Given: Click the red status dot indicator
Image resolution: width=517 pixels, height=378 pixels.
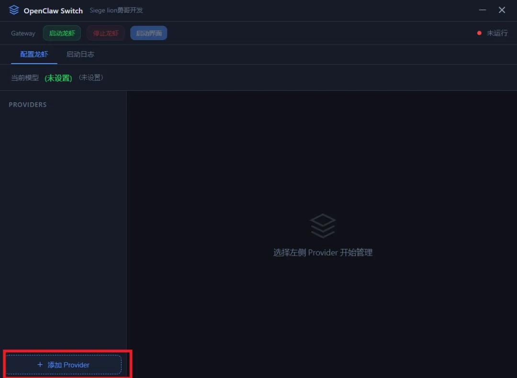Looking at the screenshot, I should [x=479, y=33].
